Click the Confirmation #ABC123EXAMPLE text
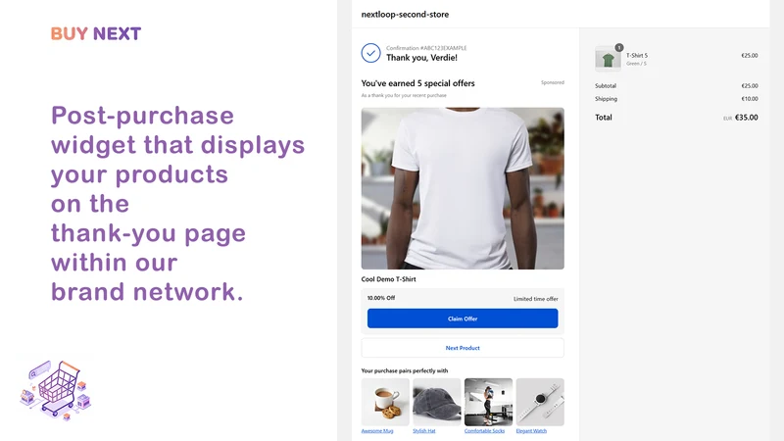This screenshot has width=784, height=441. click(426, 48)
